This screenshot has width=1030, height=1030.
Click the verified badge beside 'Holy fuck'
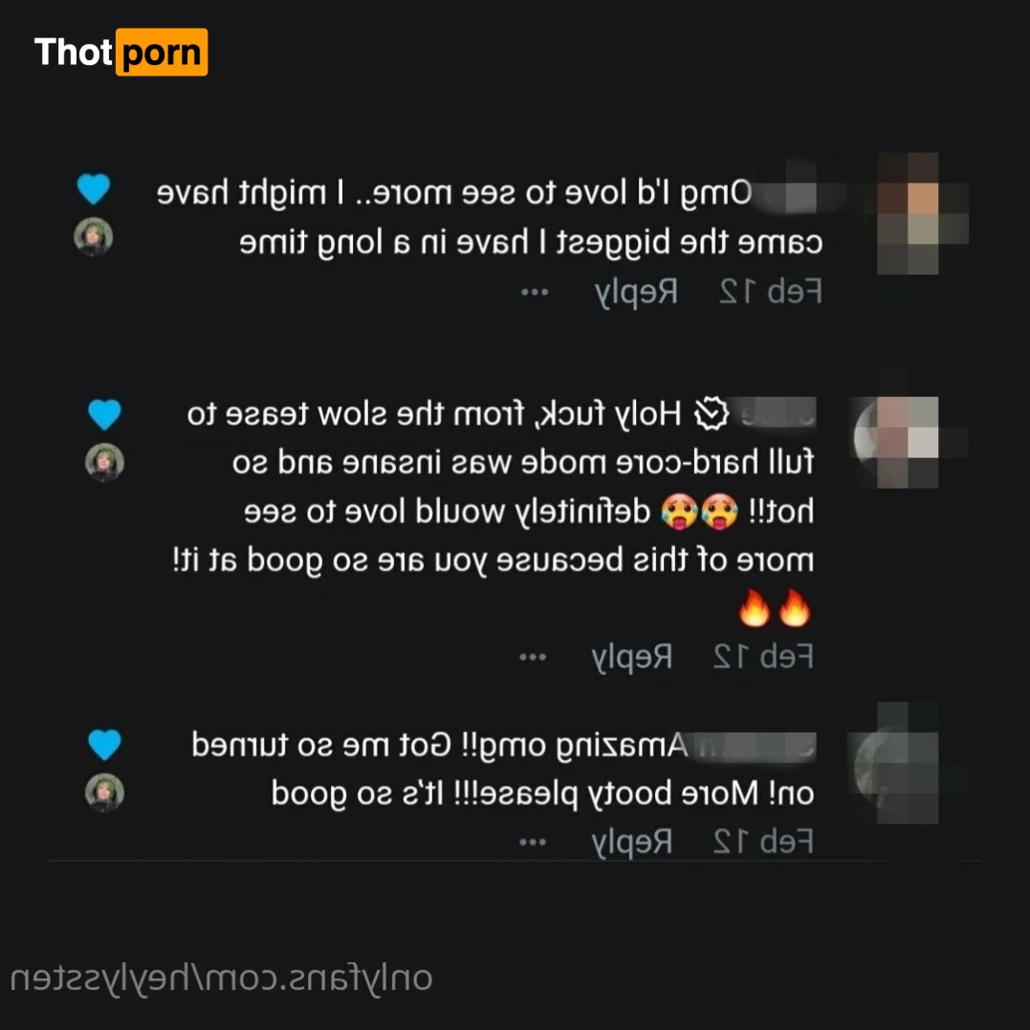tap(712, 414)
